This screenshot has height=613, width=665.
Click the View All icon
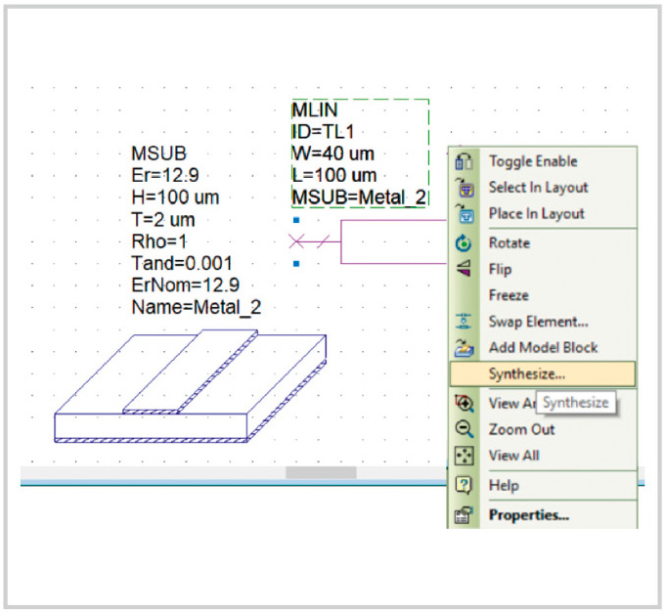tap(465, 456)
